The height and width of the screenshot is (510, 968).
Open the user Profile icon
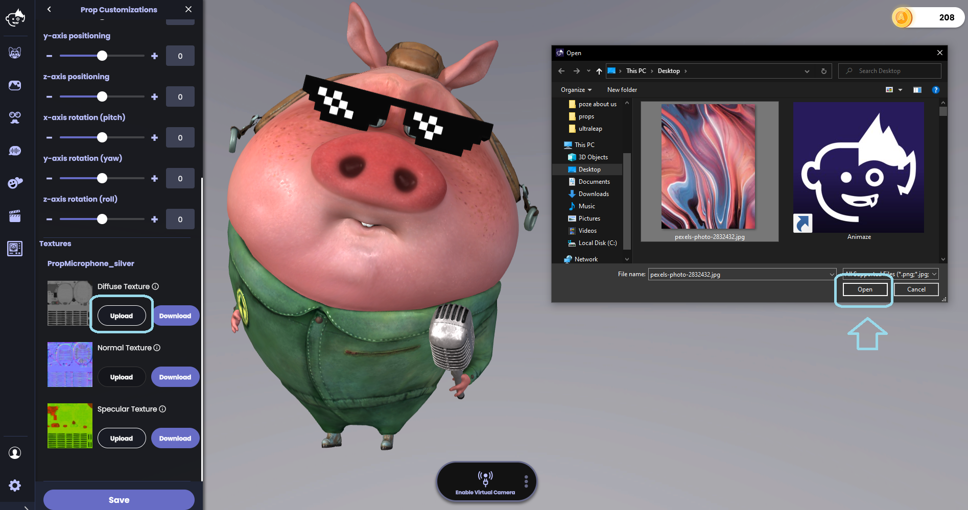point(15,453)
